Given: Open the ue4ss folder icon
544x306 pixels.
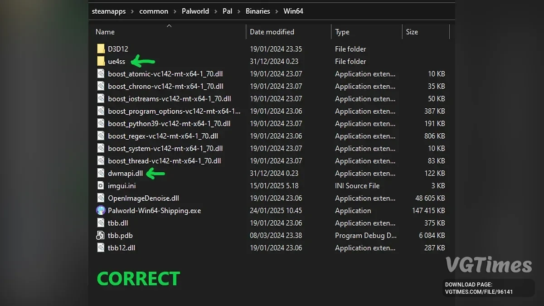Looking at the screenshot, I should (101, 61).
